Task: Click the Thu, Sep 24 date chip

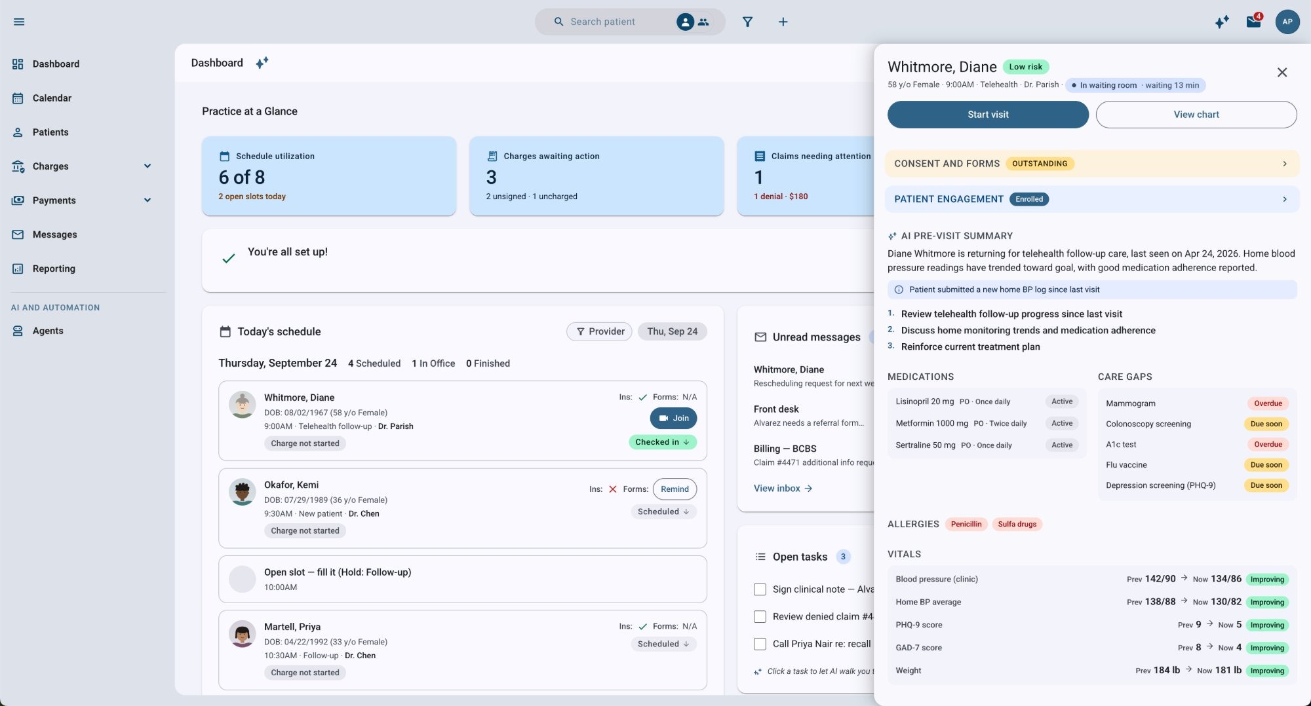Action: pyautogui.click(x=672, y=331)
